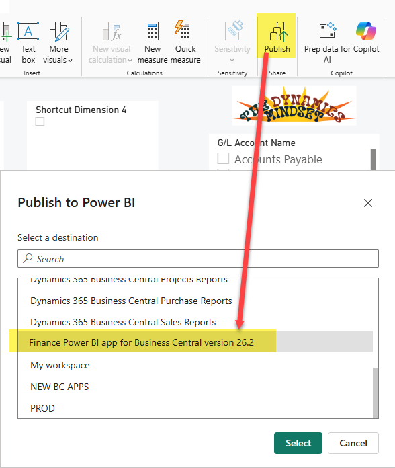Open Prep data for Copilot AI

tap(327, 42)
